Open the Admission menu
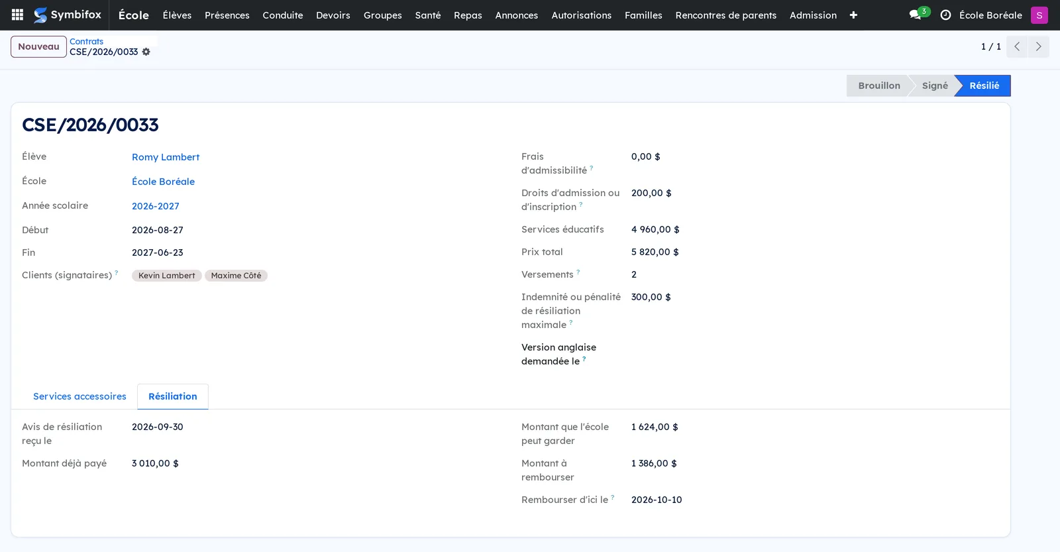The height and width of the screenshot is (552, 1060). [813, 15]
